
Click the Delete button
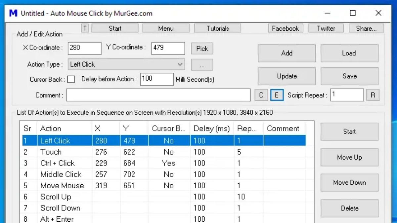coord(349,208)
